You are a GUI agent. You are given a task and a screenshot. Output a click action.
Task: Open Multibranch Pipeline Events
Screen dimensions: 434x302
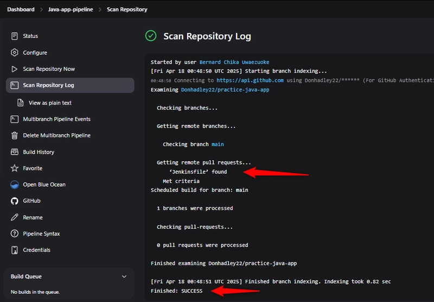click(57, 119)
